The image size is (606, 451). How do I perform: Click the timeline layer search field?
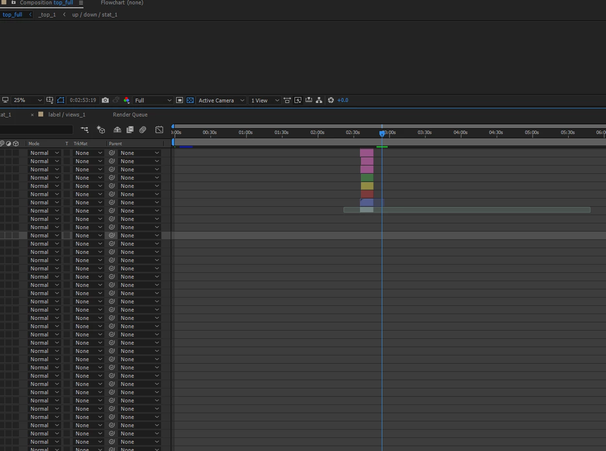(36, 130)
